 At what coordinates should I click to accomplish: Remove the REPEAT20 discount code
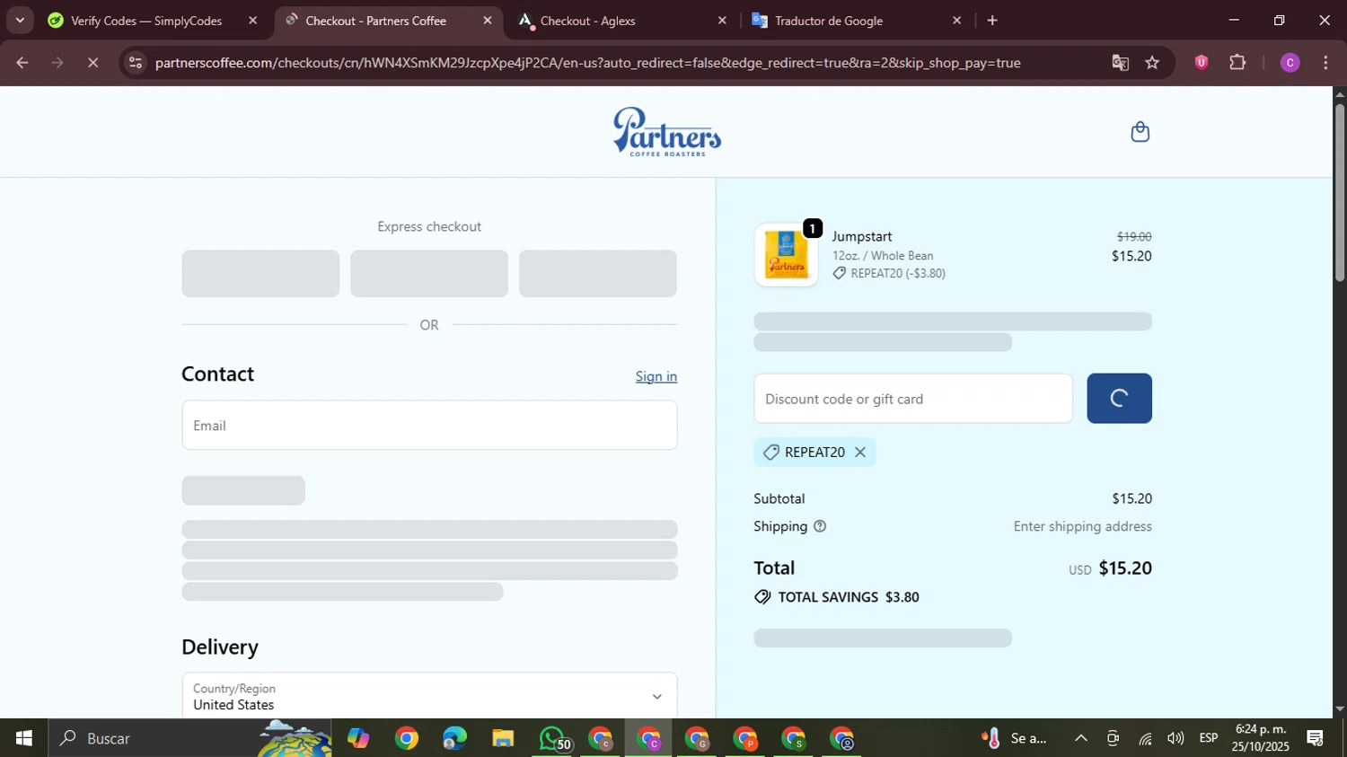coord(859,453)
